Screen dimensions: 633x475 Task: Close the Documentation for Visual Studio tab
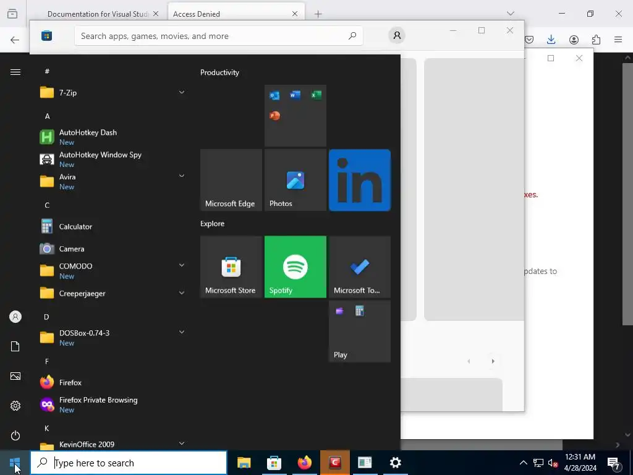156,14
